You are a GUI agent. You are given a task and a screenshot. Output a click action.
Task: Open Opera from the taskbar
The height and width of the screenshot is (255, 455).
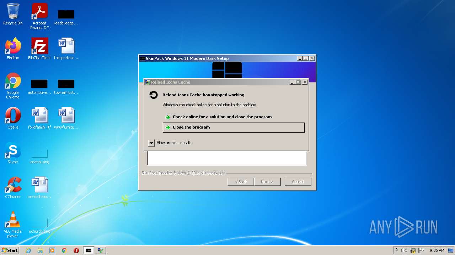76,250
